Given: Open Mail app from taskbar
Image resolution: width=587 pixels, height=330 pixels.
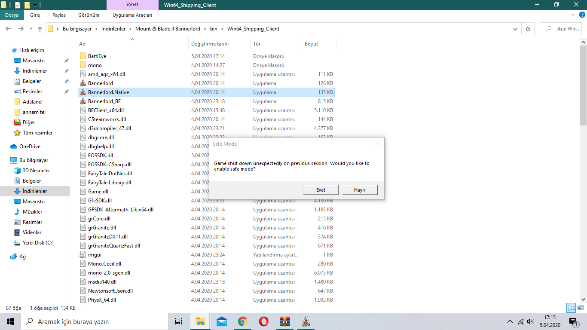Looking at the screenshot, I should click(x=222, y=321).
